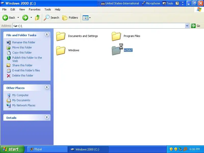This screenshot has width=204, height=153.
Task: Open Back history dropdown arrow
Action: tap(18, 18)
